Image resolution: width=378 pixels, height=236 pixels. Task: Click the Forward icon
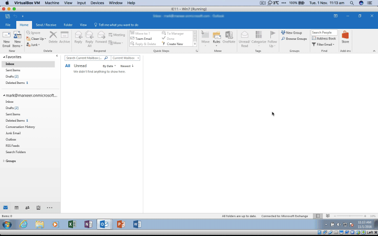click(101, 37)
